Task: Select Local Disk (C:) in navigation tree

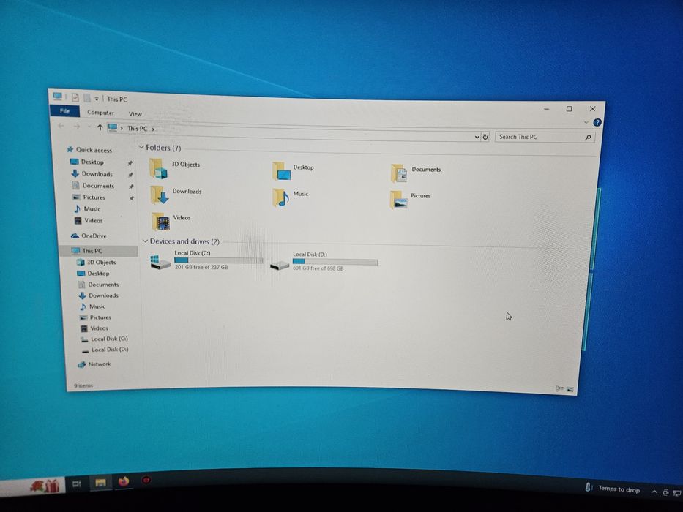Action: pyautogui.click(x=104, y=339)
